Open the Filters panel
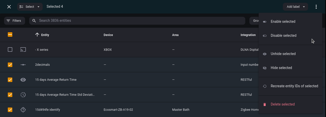326x117 pixels. coord(14,21)
